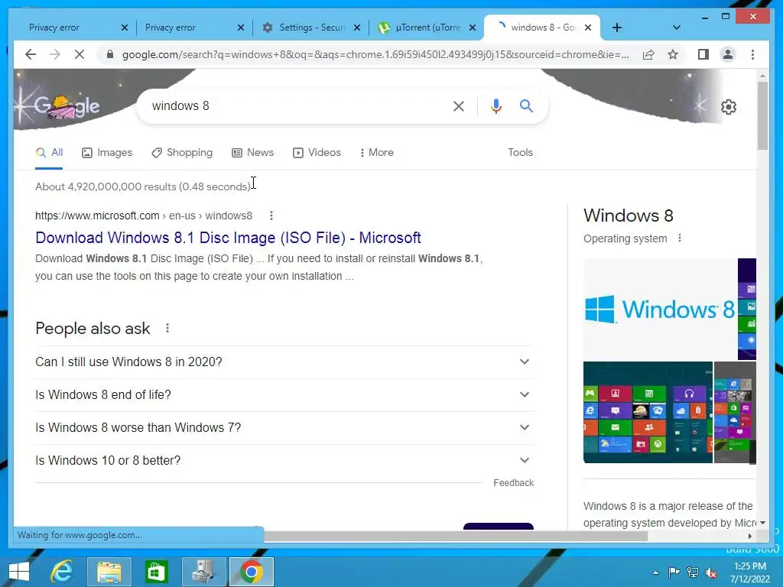This screenshot has height=587, width=783.
Task: Select the All search tab
Action: 49,153
